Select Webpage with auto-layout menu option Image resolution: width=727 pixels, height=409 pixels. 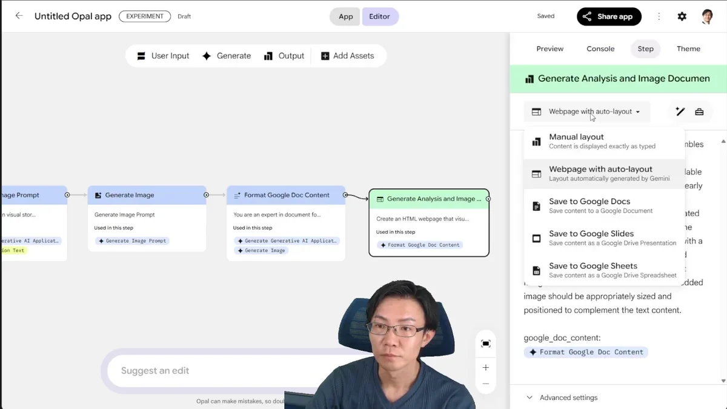[605, 173]
